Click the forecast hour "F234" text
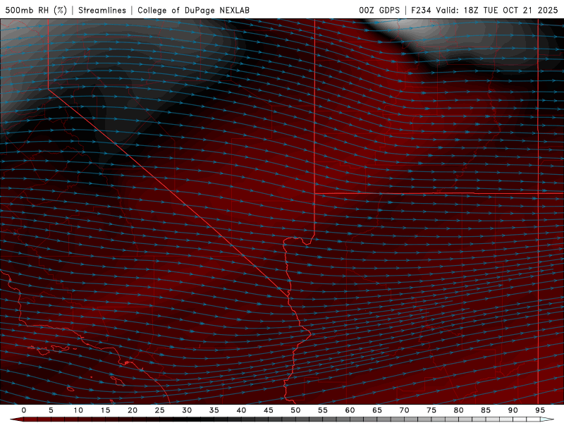The image size is (564, 423). pyautogui.click(x=421, y=10)
